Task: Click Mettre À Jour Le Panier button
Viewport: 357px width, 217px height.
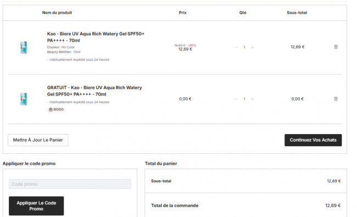Action: coord(38,140)
